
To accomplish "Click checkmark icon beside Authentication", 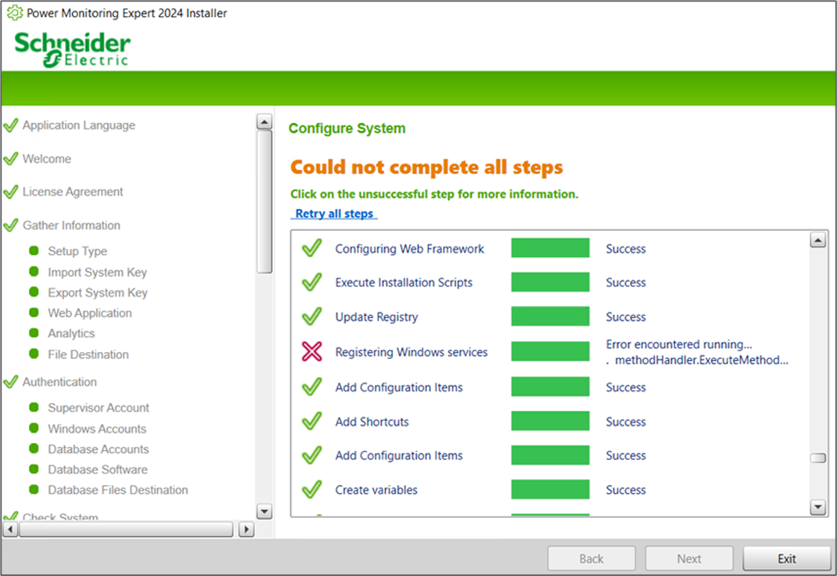I will pyautogui.click(x=11, y=382).
